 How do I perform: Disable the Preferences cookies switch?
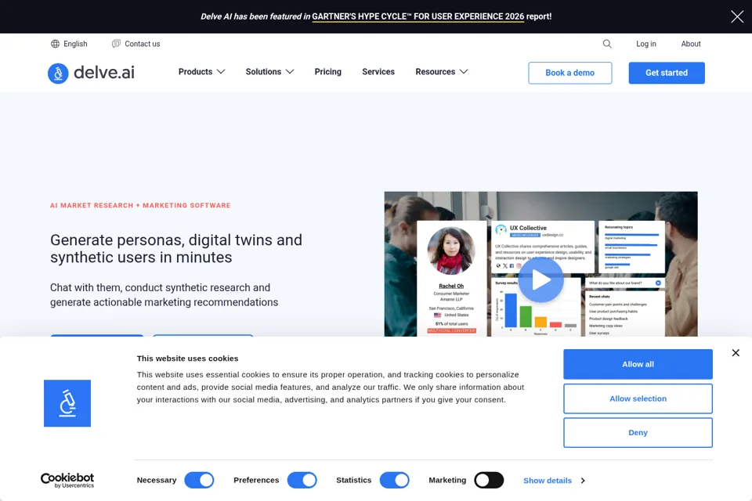pyautogui.click(x=302, y=480)
